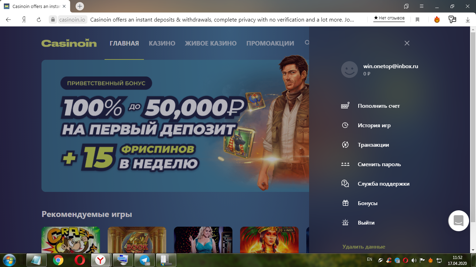The height and width of the screenshot is (267, 476).
Task: Open Telegram from the taskbar
Action: click(x=144, y=260)
